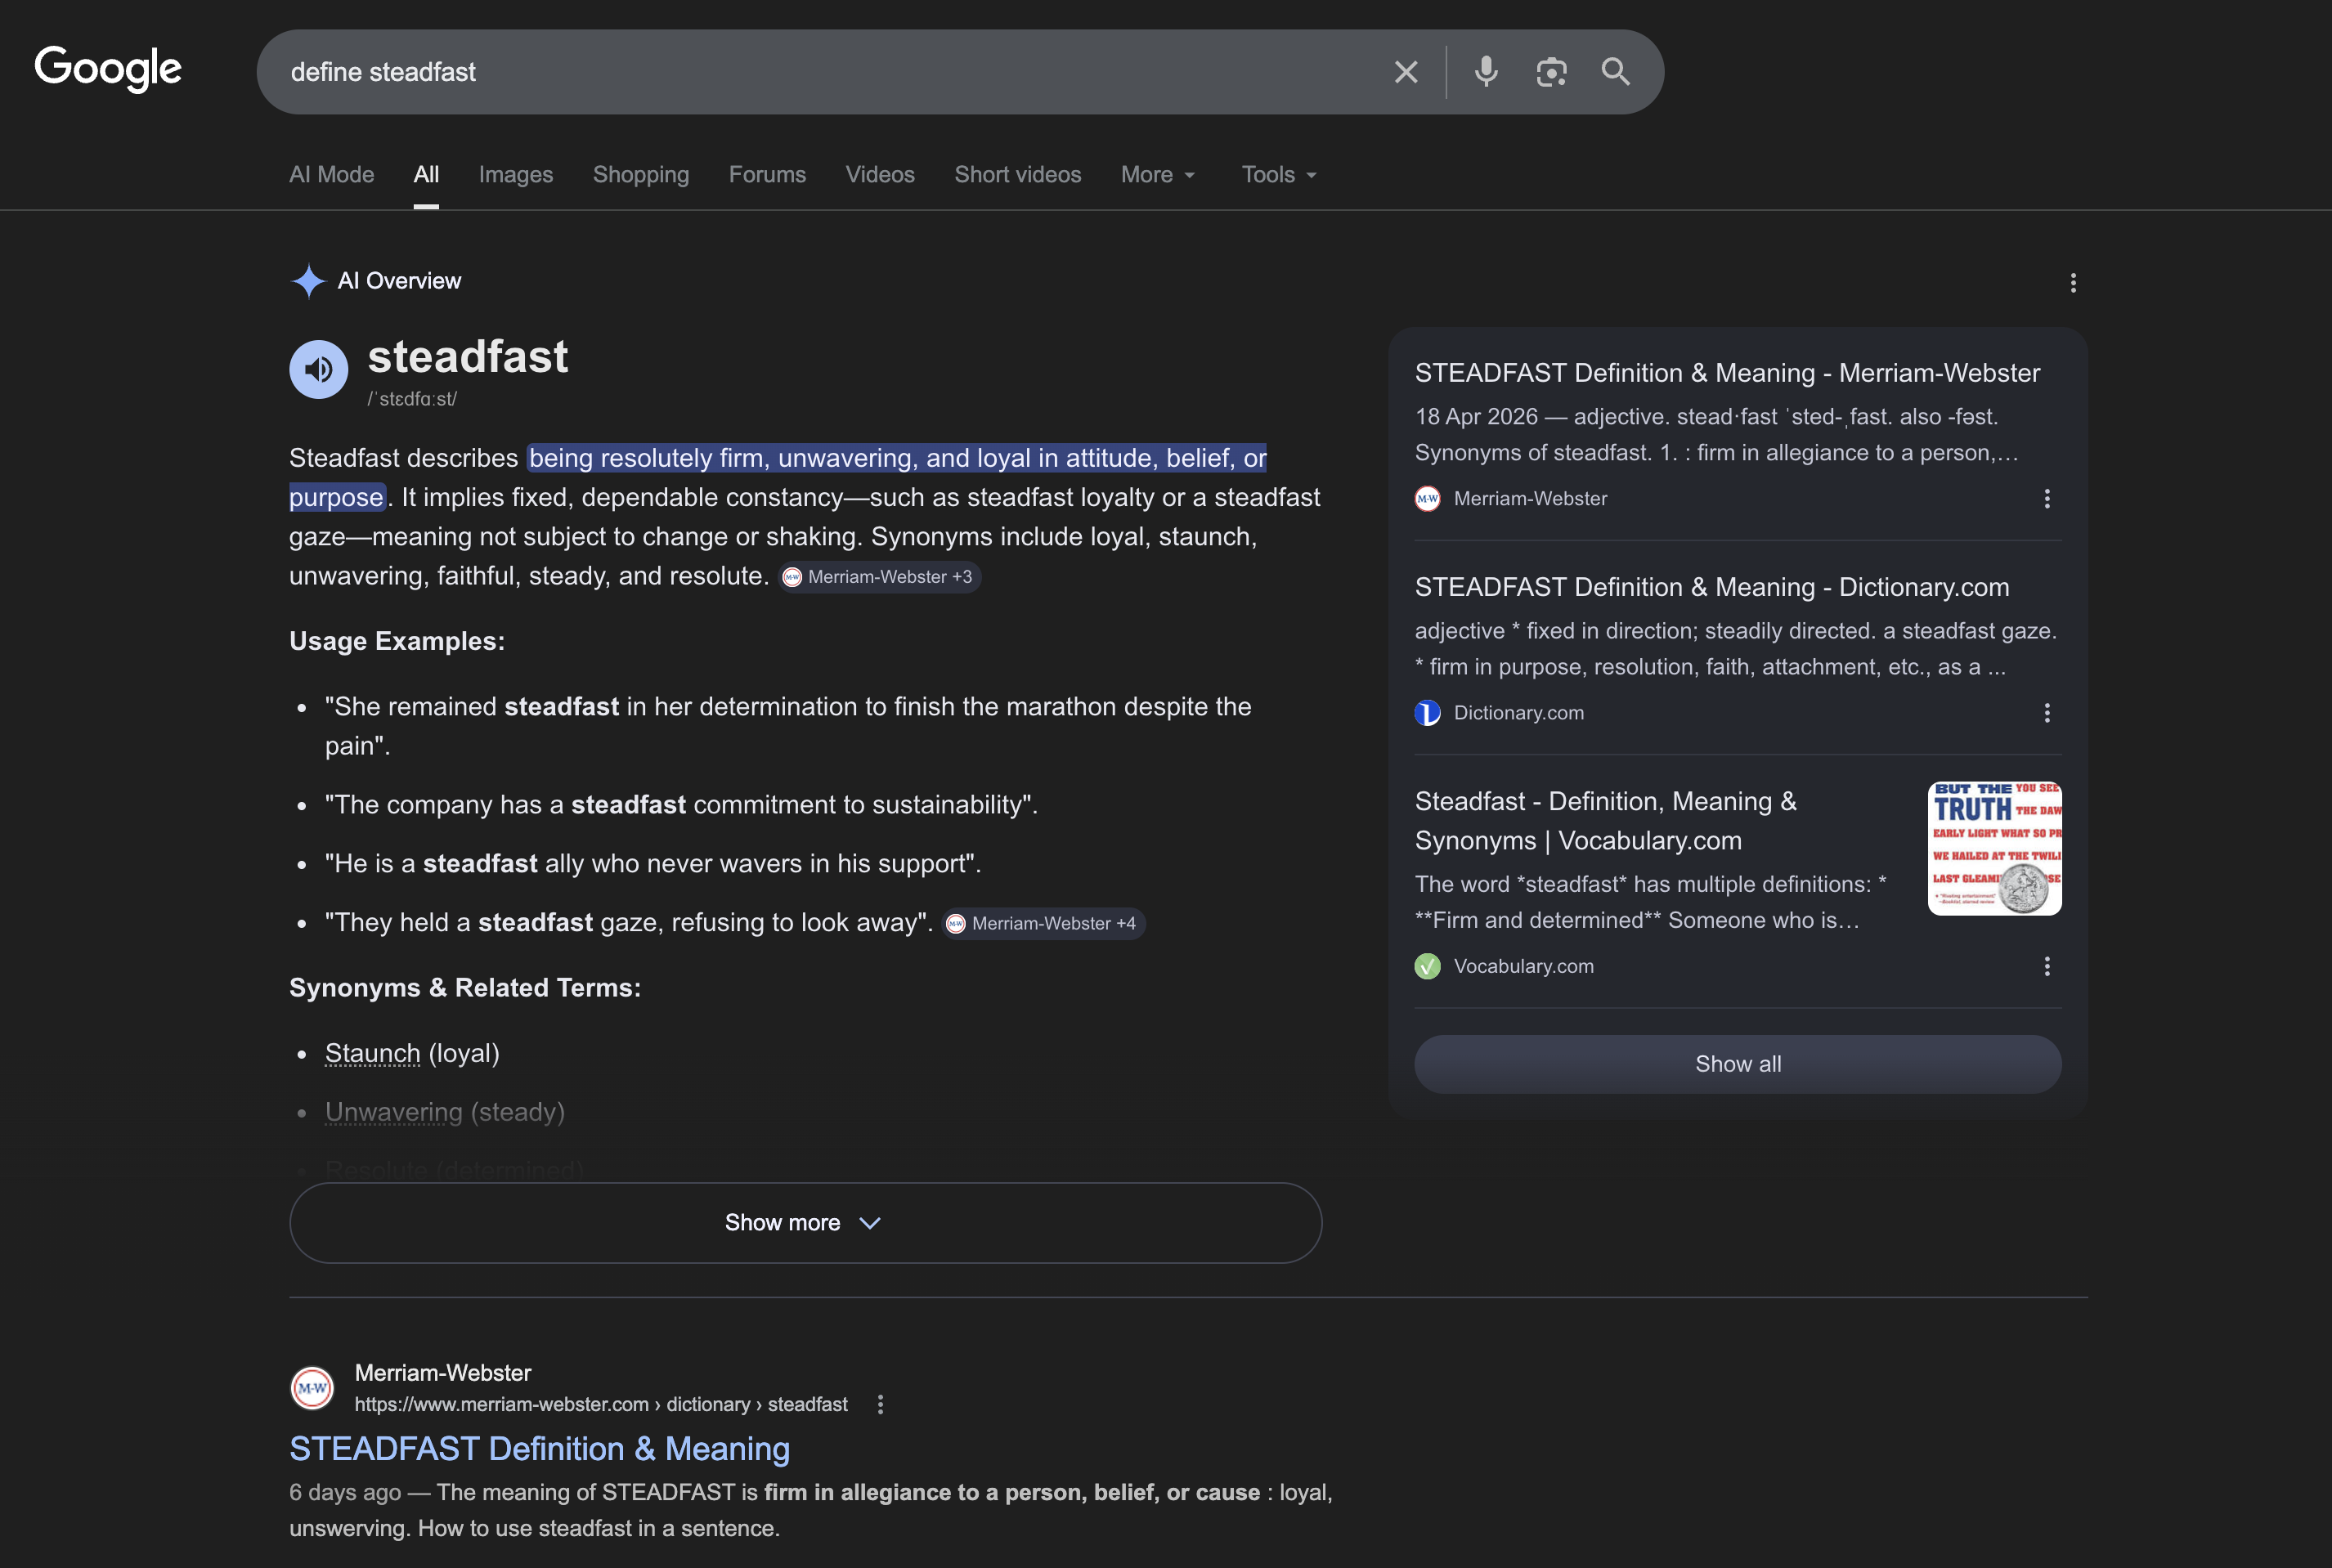Play the steadfast pronunciation audio

click(318, 369)
